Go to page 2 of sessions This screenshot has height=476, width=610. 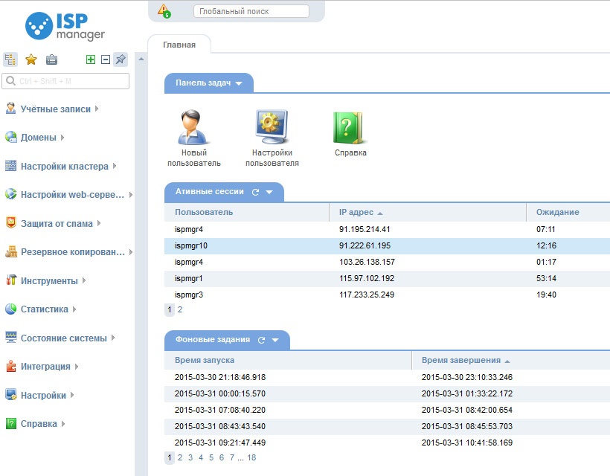(180, 309)
